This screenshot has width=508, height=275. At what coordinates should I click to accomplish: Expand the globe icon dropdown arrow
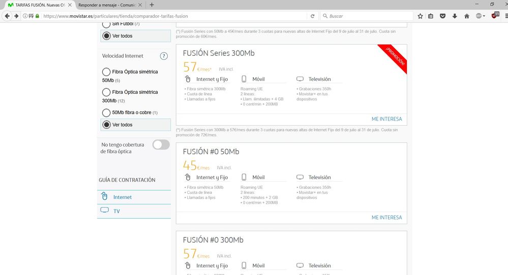(484, 16)
